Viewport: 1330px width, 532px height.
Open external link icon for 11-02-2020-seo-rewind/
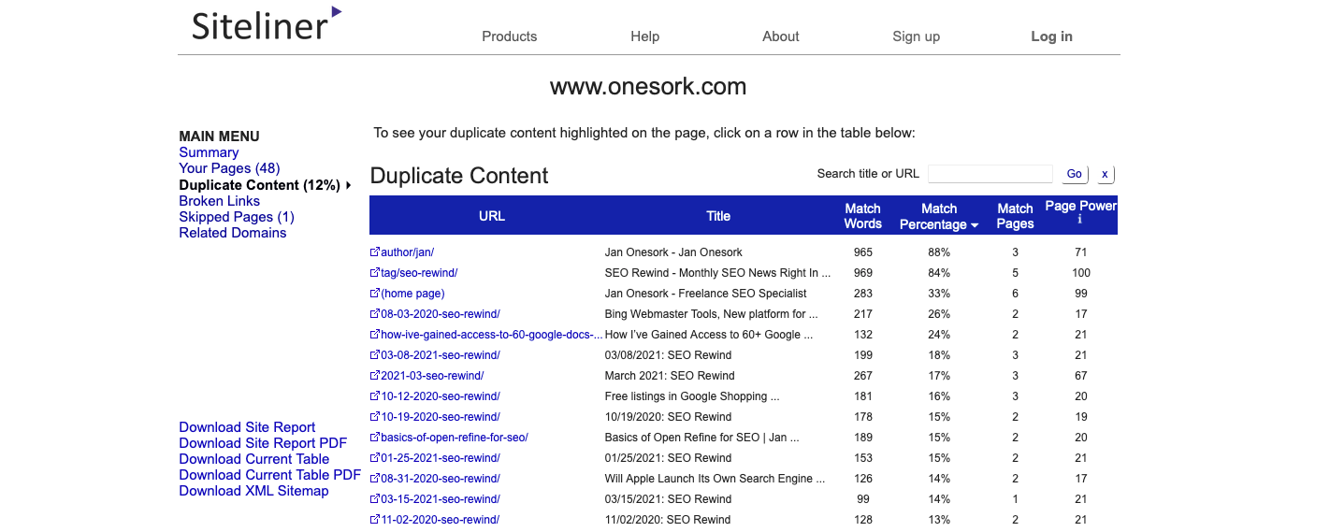coord(375,520)
